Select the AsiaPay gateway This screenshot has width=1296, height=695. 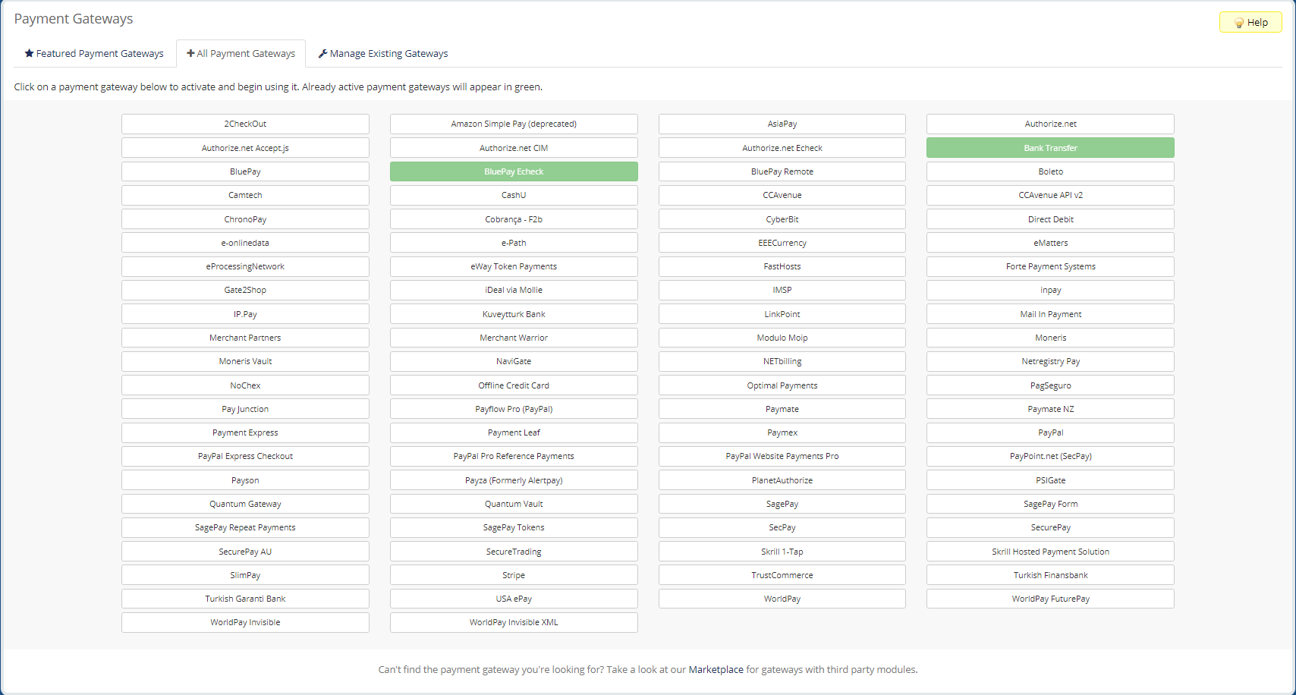tap(782, 124)
